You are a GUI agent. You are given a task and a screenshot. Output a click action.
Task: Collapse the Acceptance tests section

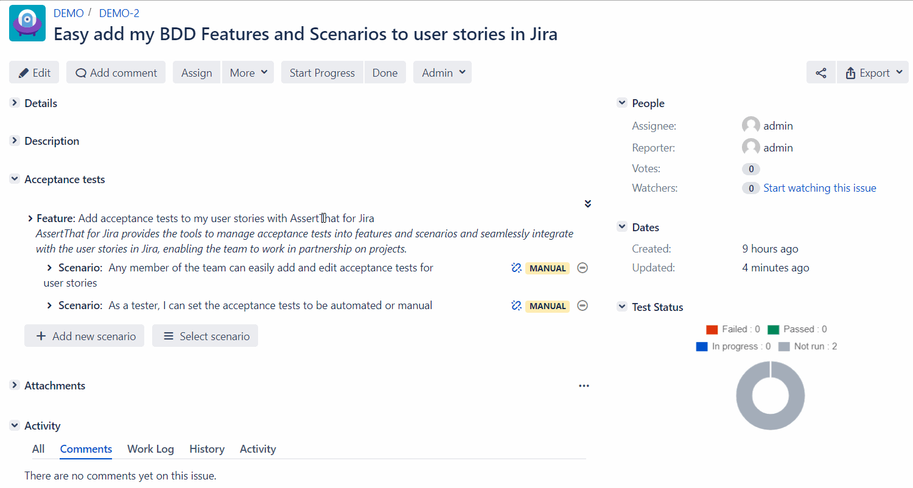[15, 179]
